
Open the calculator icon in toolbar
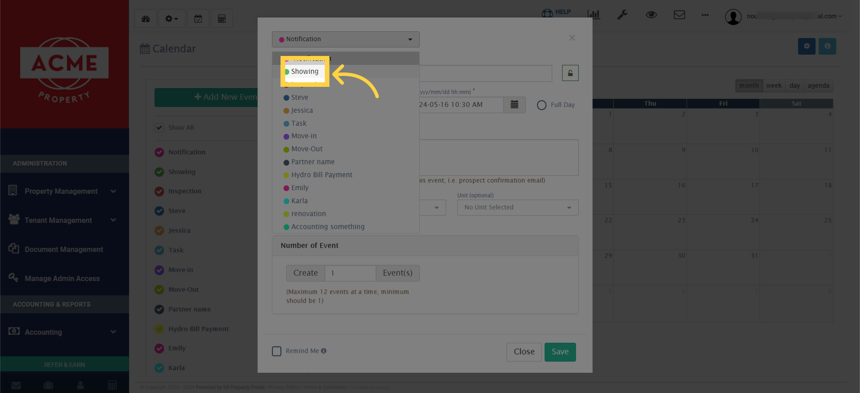(221, 19)
